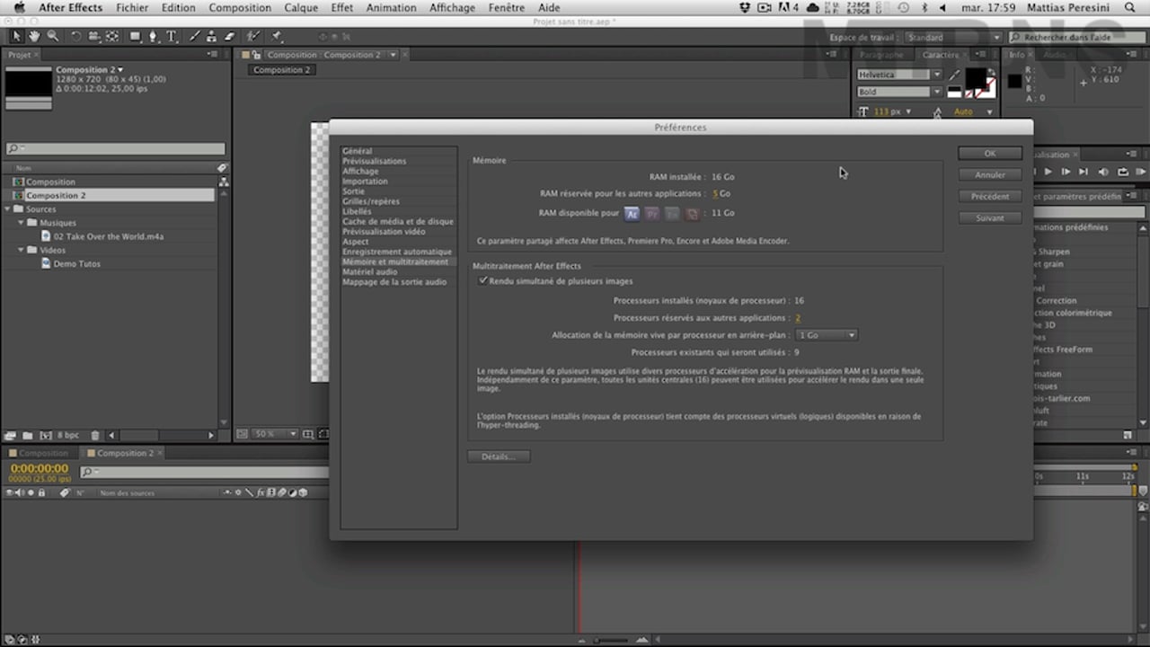Collapse the Musiques folder
The image size is (1150, 647).
pyautogui.click(x=21, y=223)
